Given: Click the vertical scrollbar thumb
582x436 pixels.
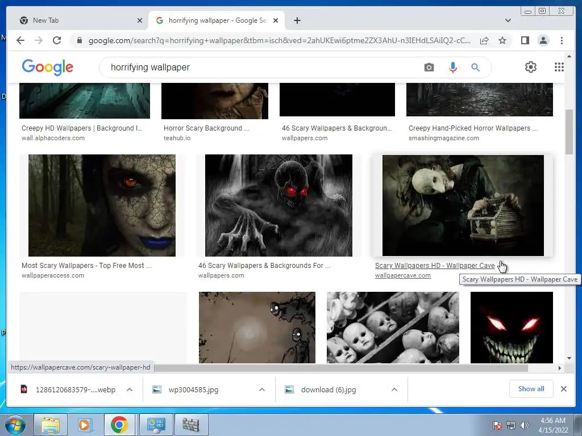Looking at the screenshot, I should [x=569, y=132].
